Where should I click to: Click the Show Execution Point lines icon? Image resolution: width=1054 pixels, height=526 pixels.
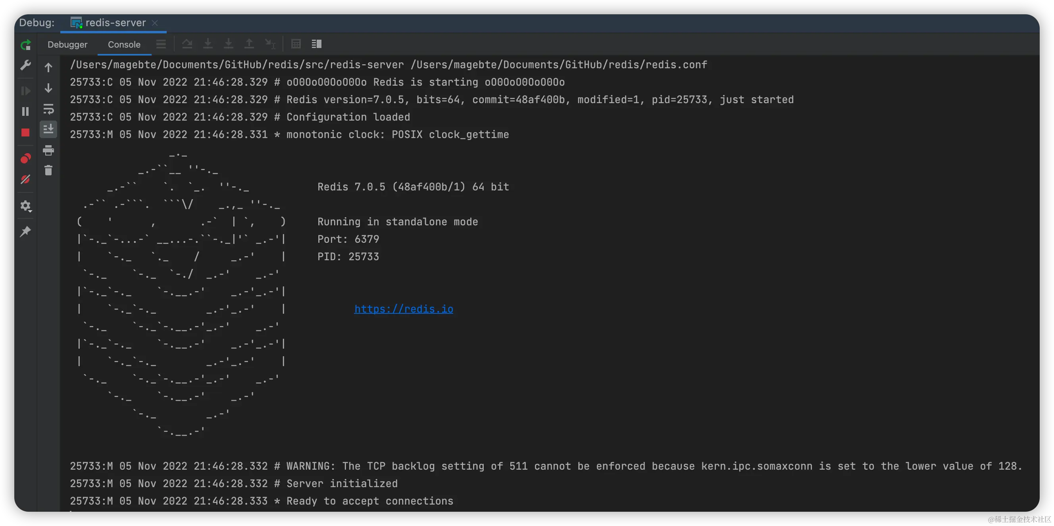tap(161, 44)
